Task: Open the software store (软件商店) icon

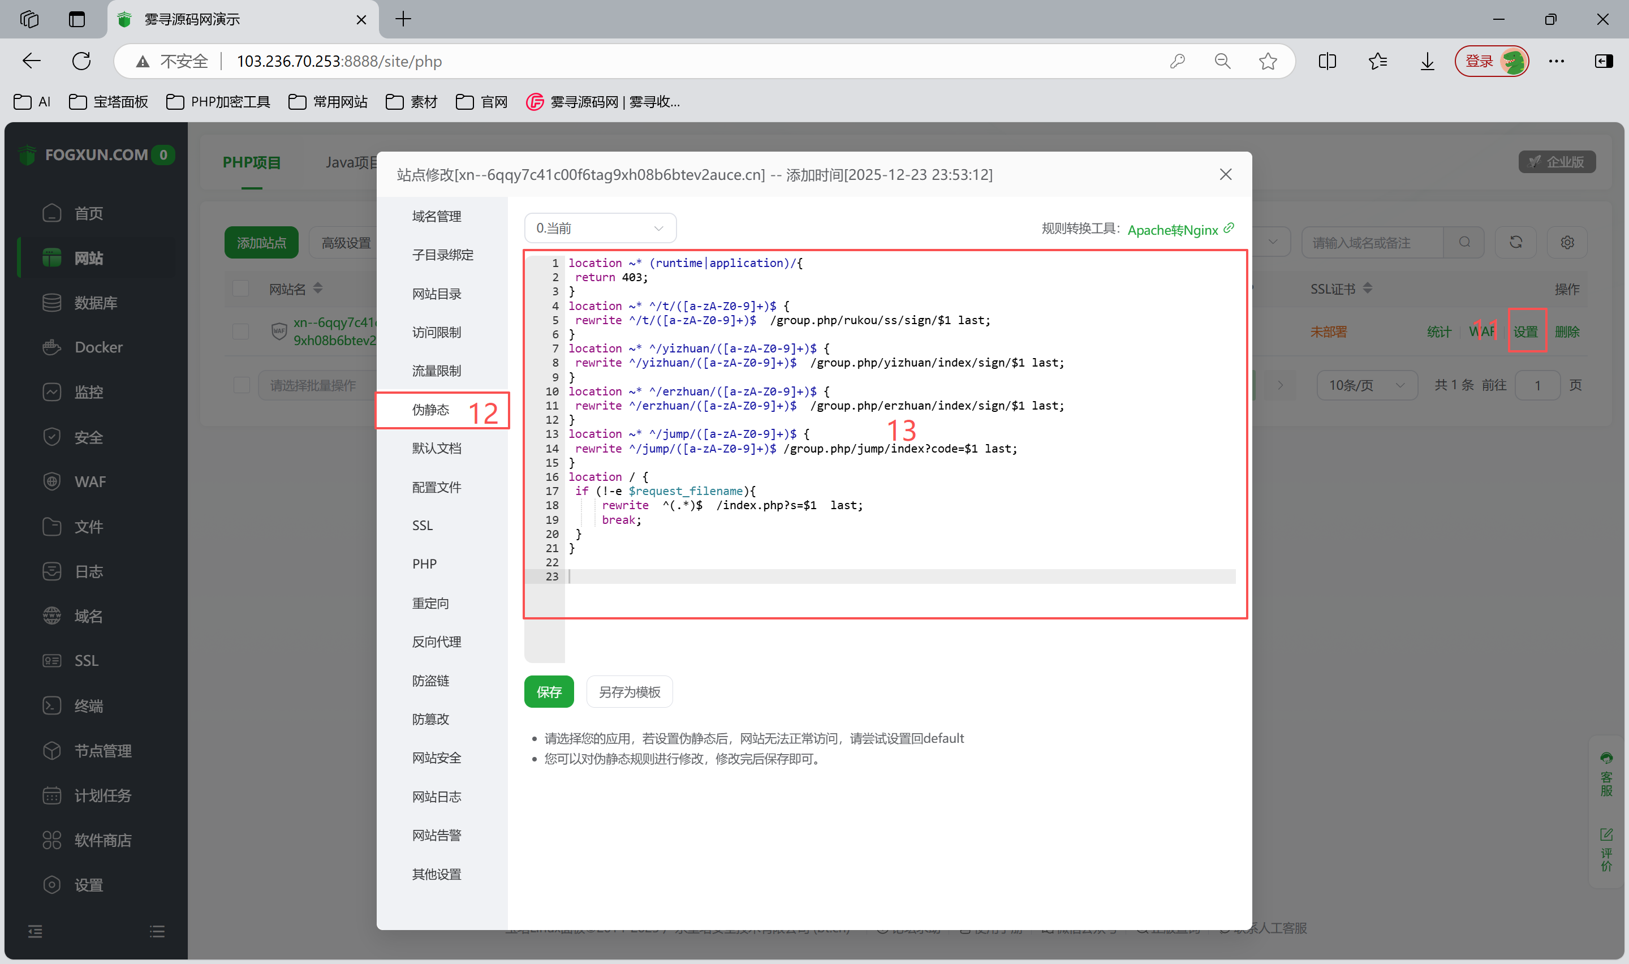Action: (52, 840)
